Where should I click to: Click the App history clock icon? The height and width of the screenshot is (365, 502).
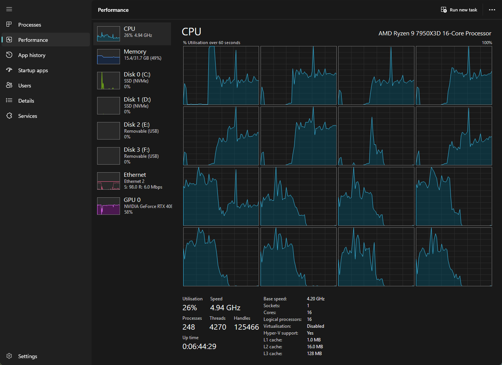(9, 55)
